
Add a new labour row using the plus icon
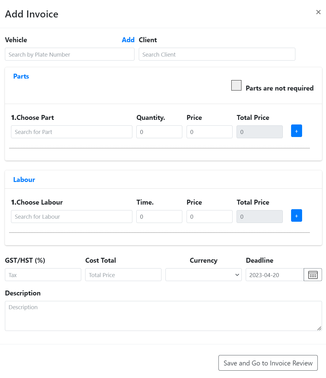click(296, 216)
